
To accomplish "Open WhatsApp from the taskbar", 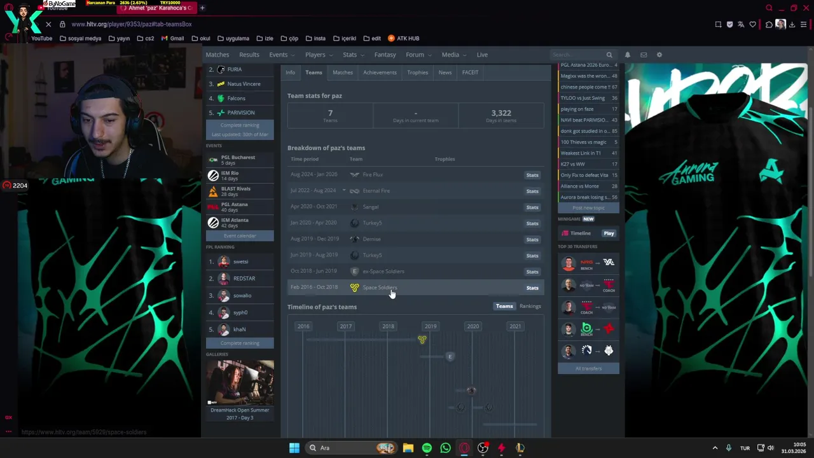I will click(x=445, y=448).
